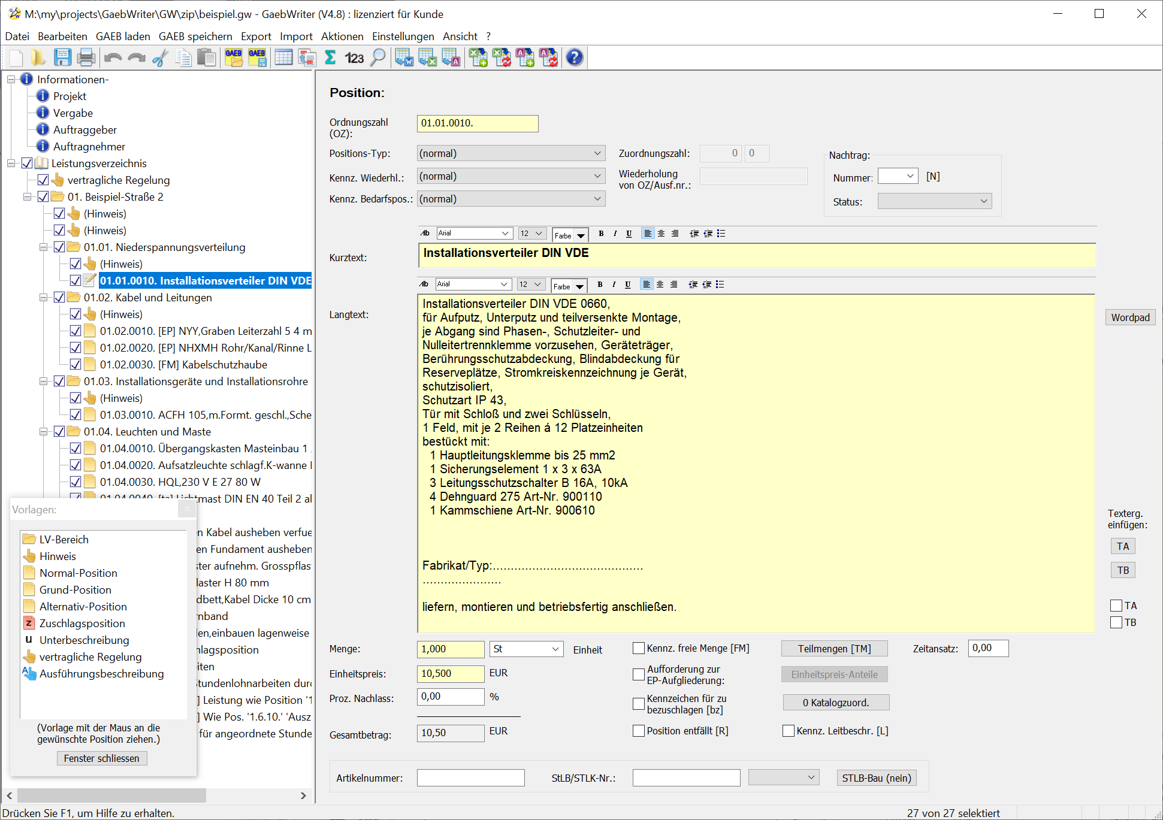Uncheck Leistungsverzeichnis tree checkbox
Screen dimensions: 1163x820
coord(27,163)
